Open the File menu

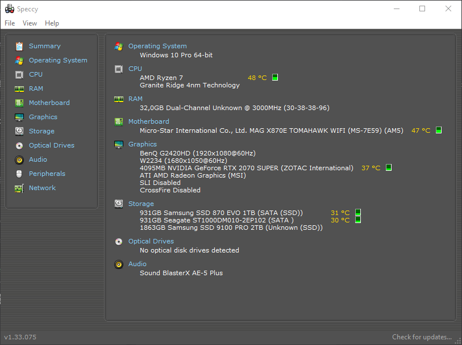(x=10, y=23)
